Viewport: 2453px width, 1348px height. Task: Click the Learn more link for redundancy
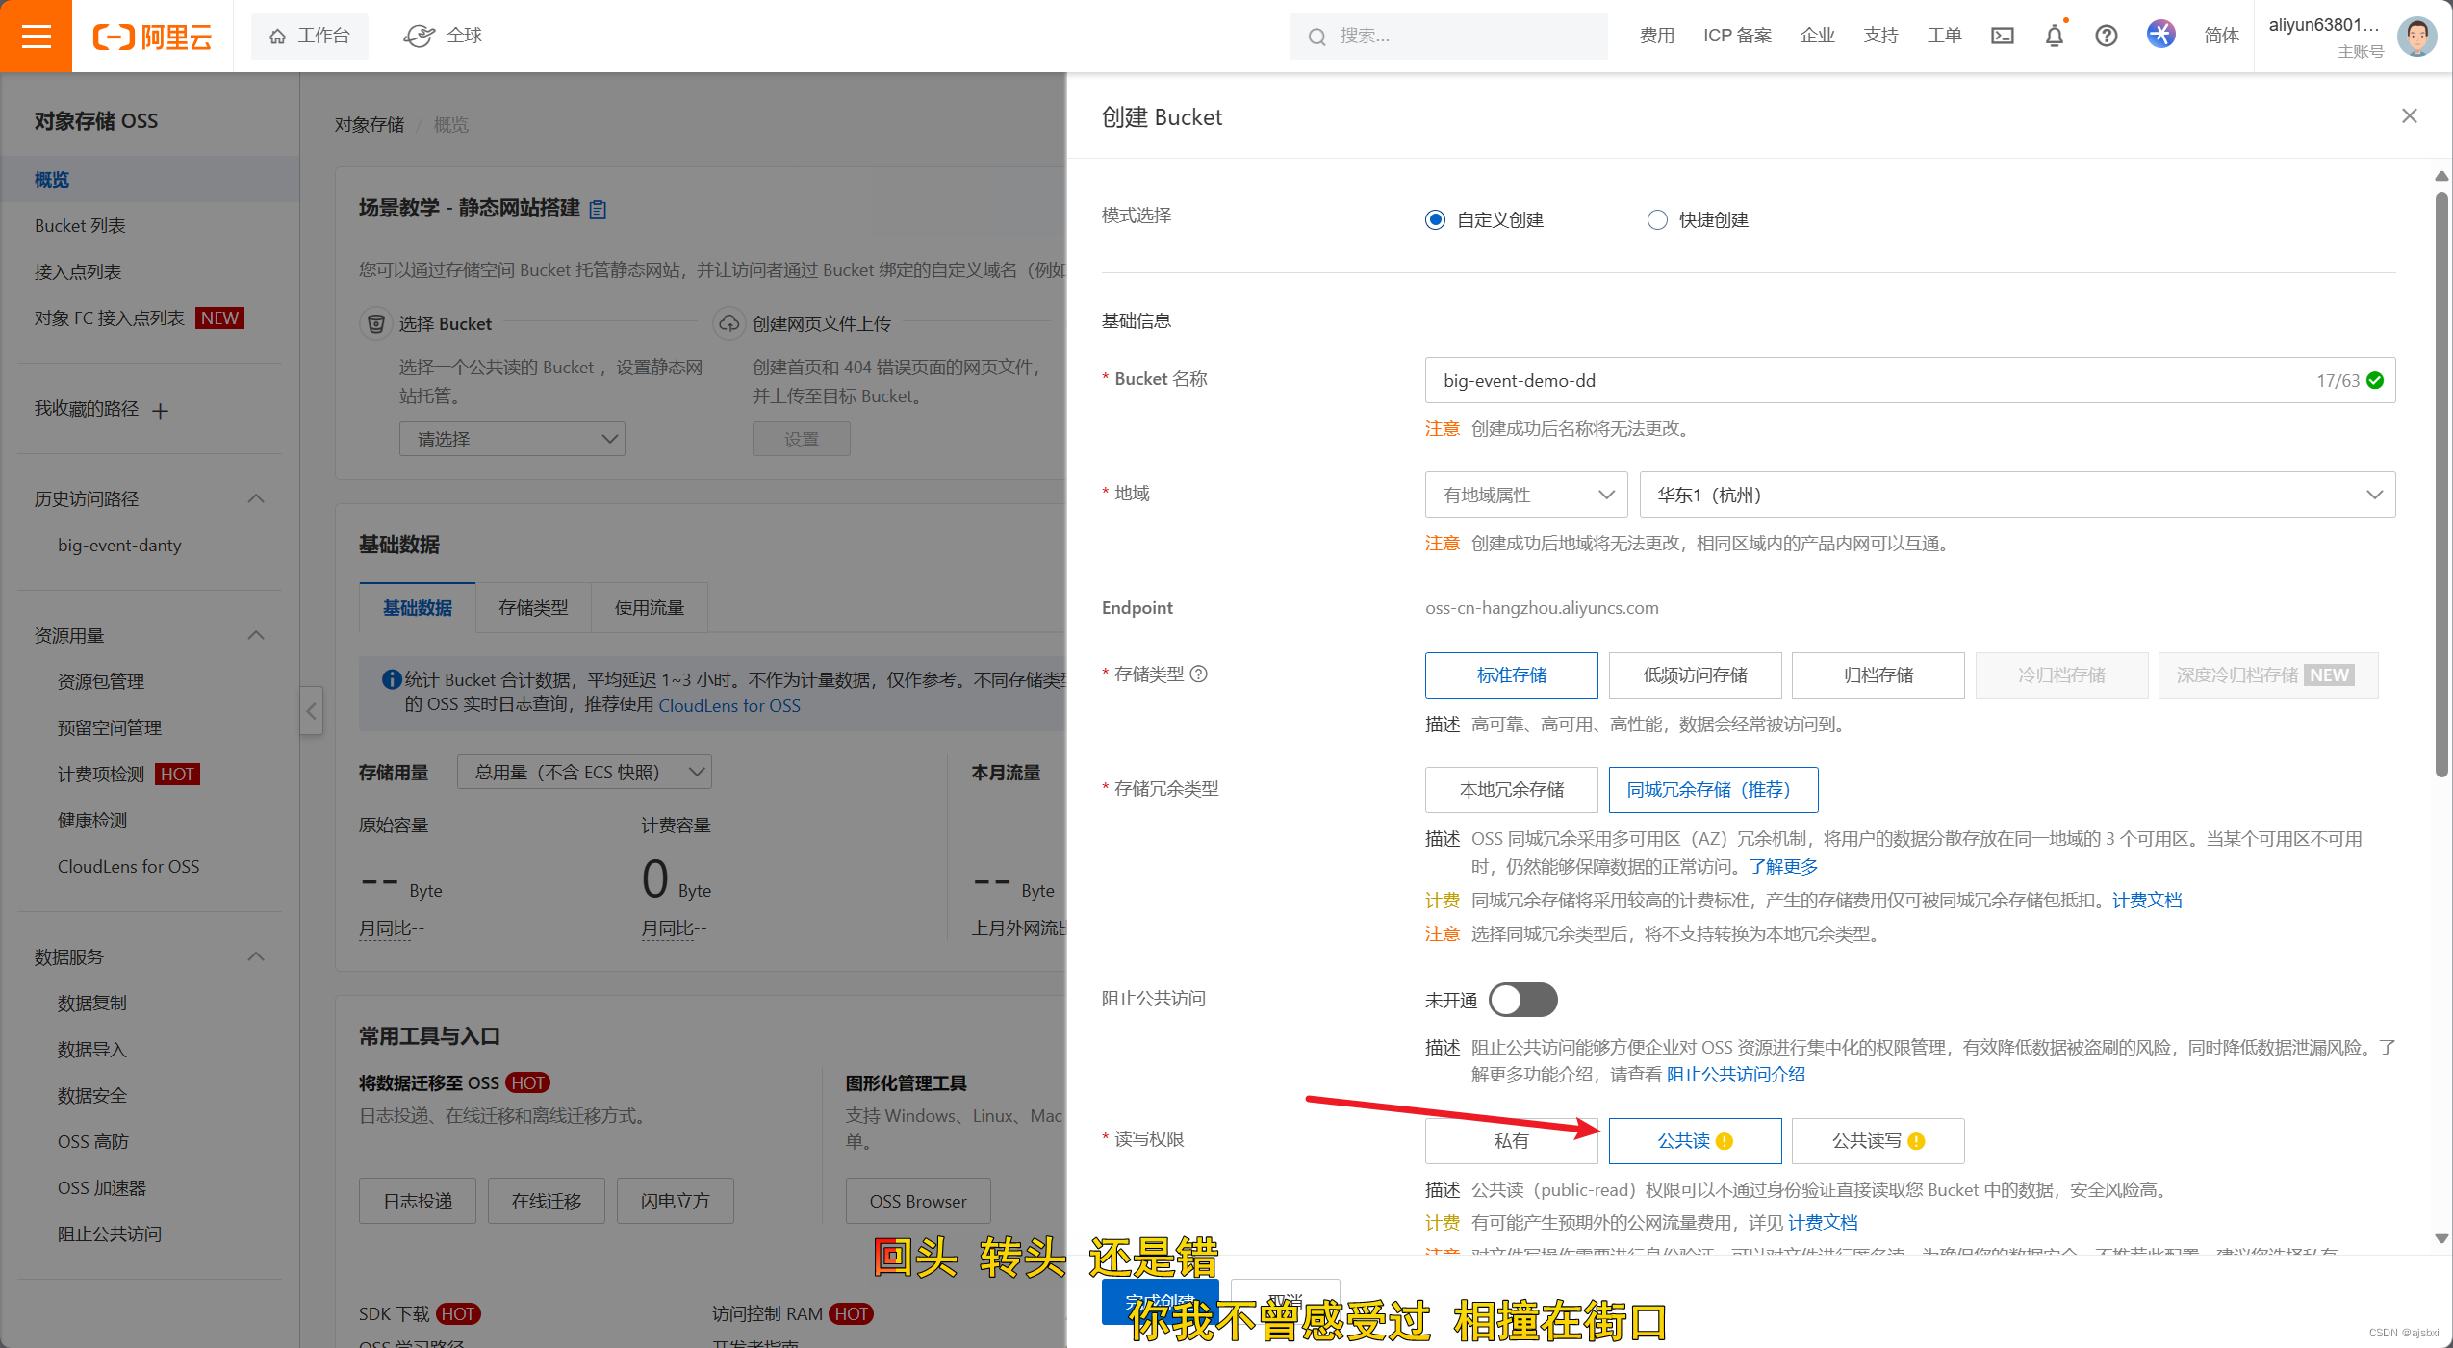coord(1783,867)
